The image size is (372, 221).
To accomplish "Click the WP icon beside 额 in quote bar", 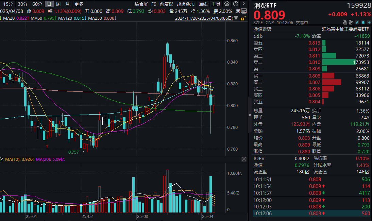I will pyautogui.click(x=243, y=11).
